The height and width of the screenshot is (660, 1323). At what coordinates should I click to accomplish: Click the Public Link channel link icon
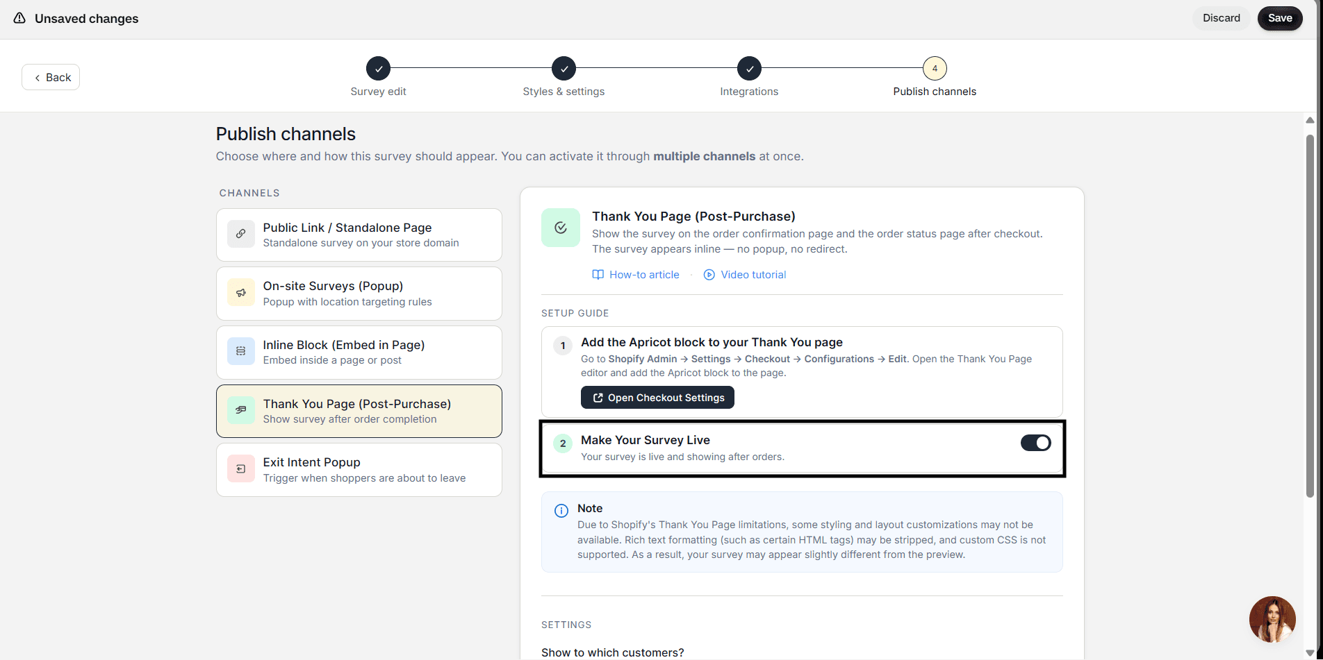tap(241, 234)
